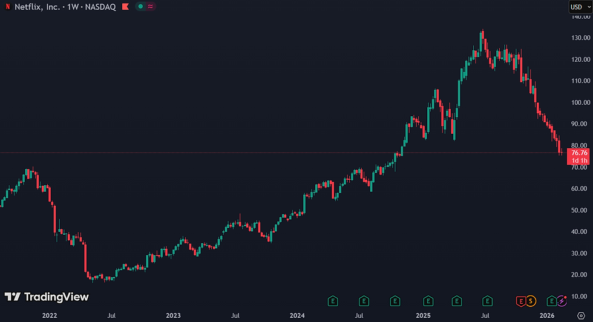Click the green earnings marker just right of 2025 label

[428, 301]
